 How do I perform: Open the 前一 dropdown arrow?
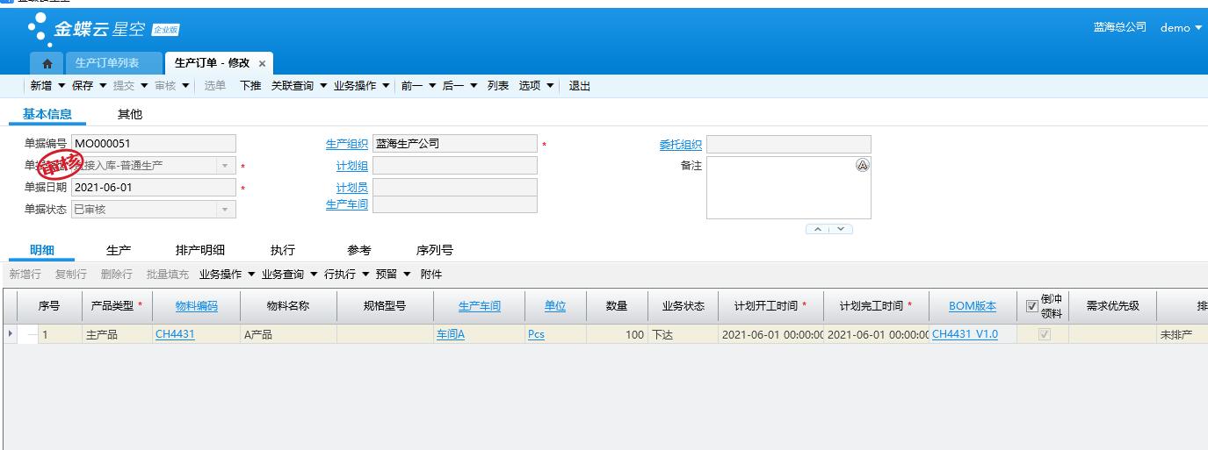(x=432, y=86)
